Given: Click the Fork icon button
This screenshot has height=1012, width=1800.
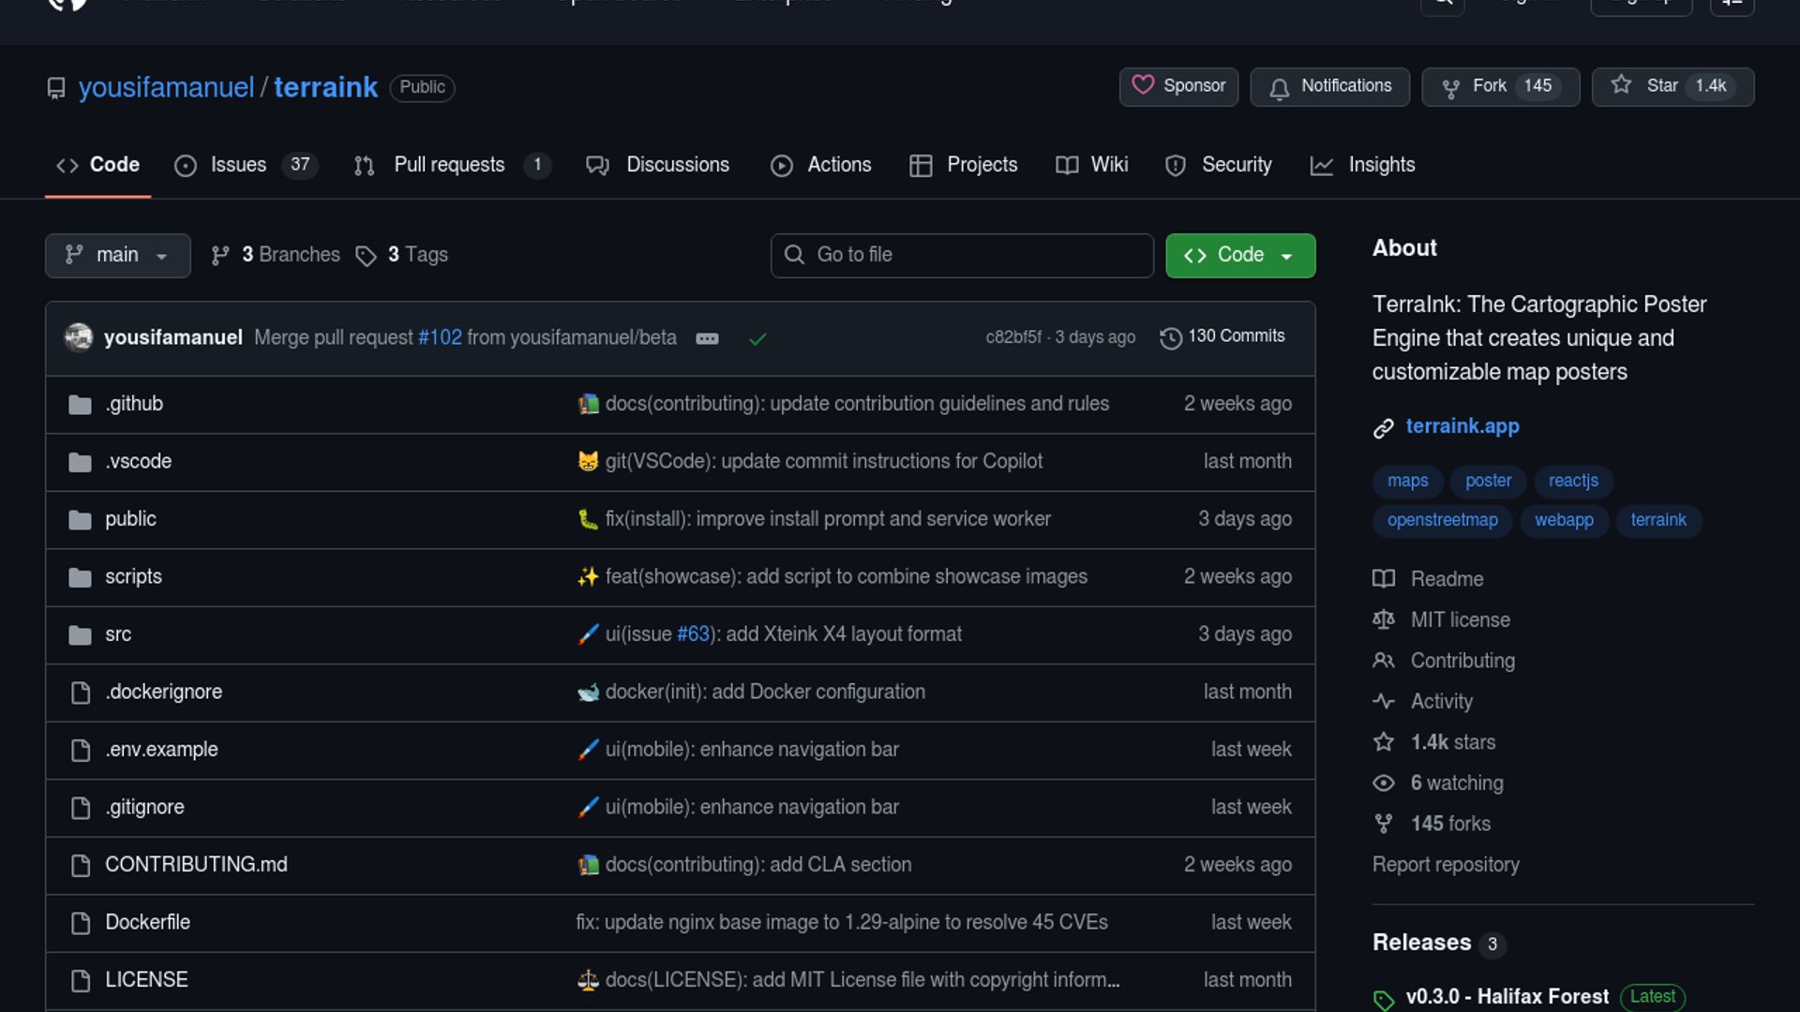Looking at the screenshot, I should tap(1450, 88).
